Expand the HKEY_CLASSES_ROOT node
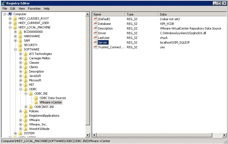 click(x=10, y=18)
